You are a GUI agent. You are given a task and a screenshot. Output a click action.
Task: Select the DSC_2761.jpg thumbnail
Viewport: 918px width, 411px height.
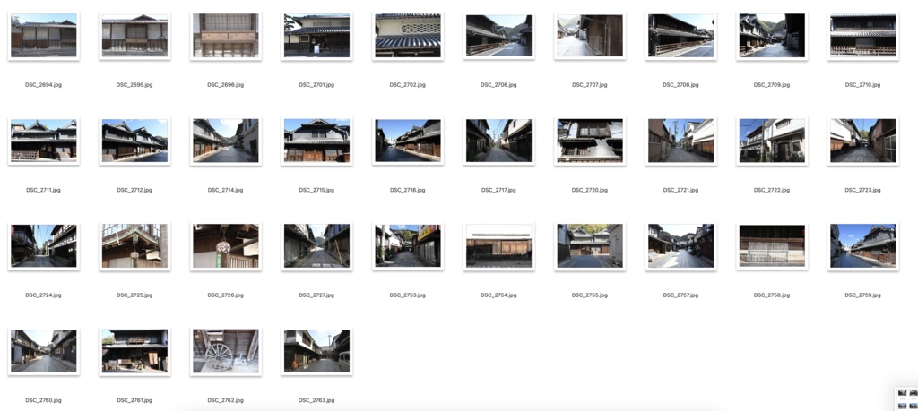[134, 351]
